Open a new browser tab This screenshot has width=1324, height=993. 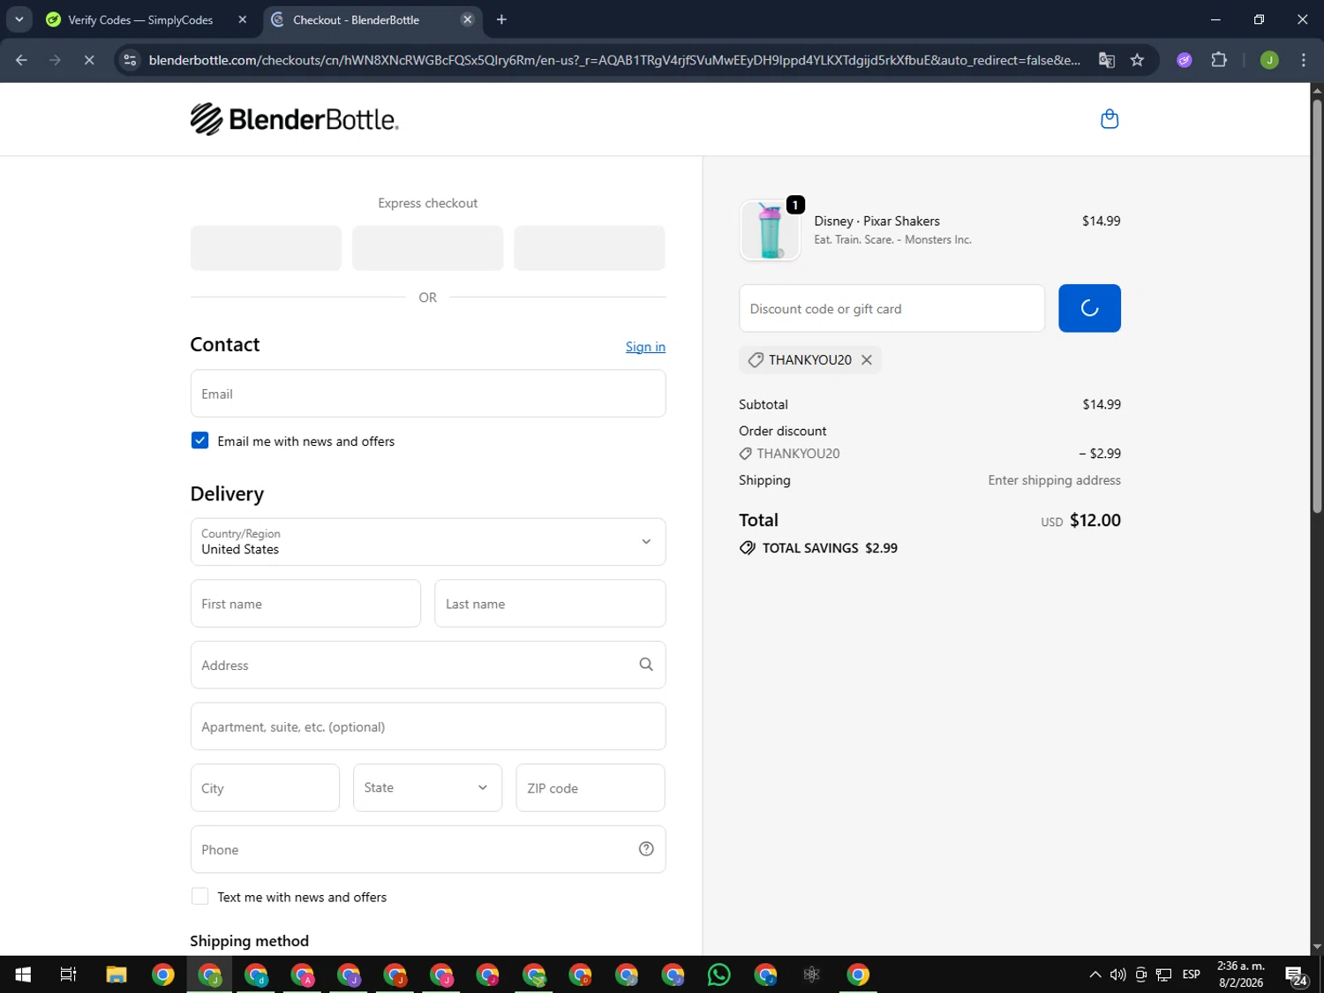pyautogui.click(x=501, y=19)
